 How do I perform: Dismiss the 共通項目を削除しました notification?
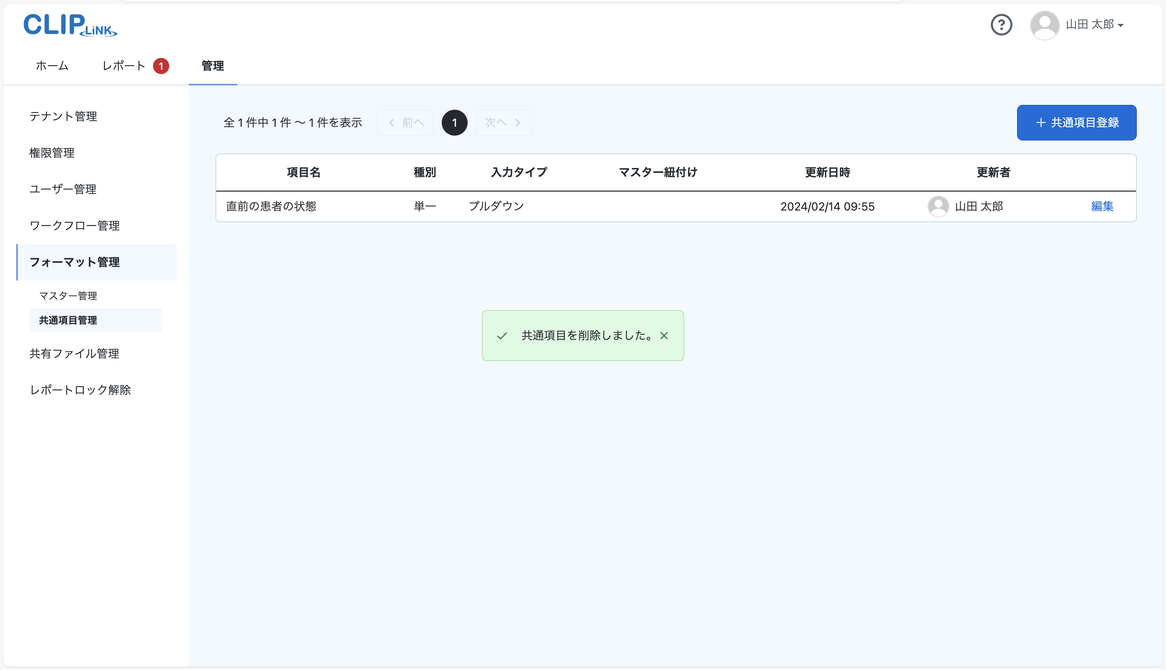664,336
